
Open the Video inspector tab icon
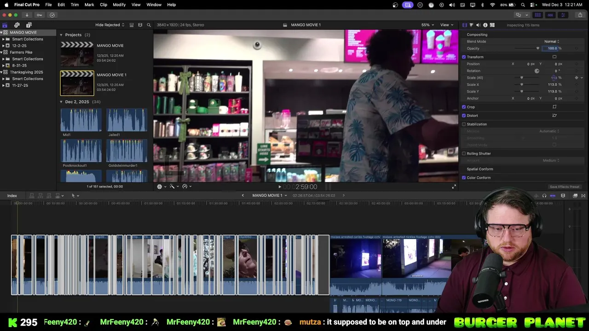tap(464, 25)
